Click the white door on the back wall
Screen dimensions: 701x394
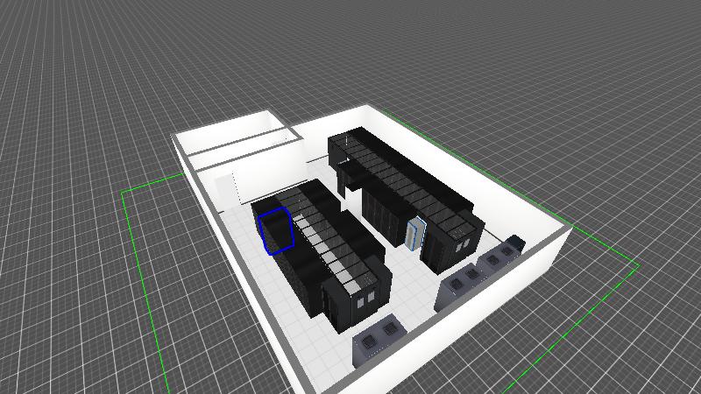coord(225,187)
